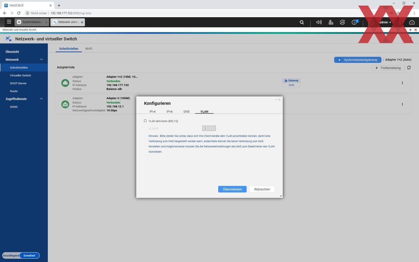Switch to the DNS tab
Image resolution: width=419 pixels, height=262 pixels.
(x=186, y=112)
